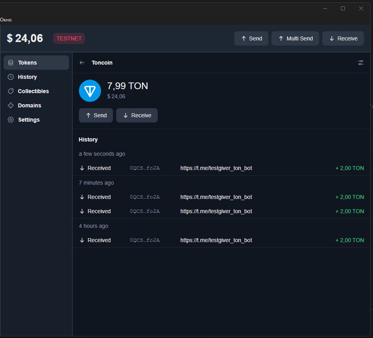Click the 7,99 TON balance text
The height and width of the screenshot is (338, 373).
[128, 86]
